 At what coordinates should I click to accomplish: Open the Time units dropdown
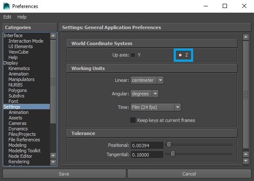pyautogui.click(x=156, y=107)
